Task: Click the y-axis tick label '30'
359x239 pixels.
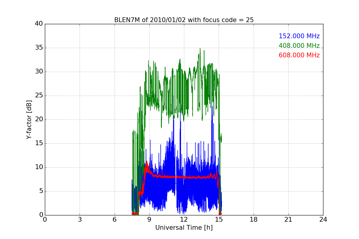Action: [39, 72]
